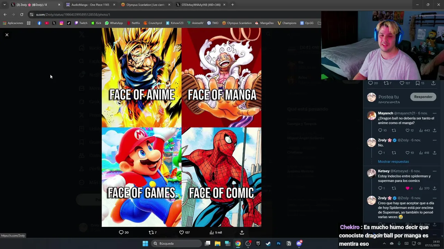Open the YouTube bookmark icon
The width and height of the screenshot is (444, 249).
tap(46, 23)
